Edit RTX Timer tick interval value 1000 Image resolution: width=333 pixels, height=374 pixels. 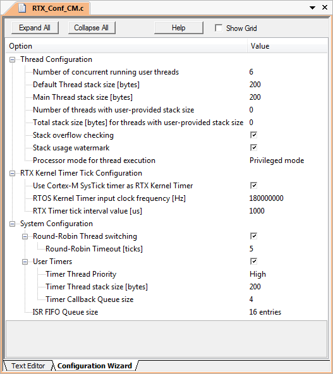click(x=257, y=211)
